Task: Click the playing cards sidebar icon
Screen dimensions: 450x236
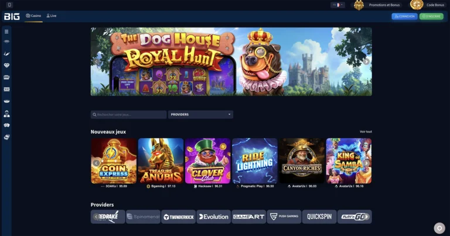Action: pyautogui.click(x=6, y=125)
